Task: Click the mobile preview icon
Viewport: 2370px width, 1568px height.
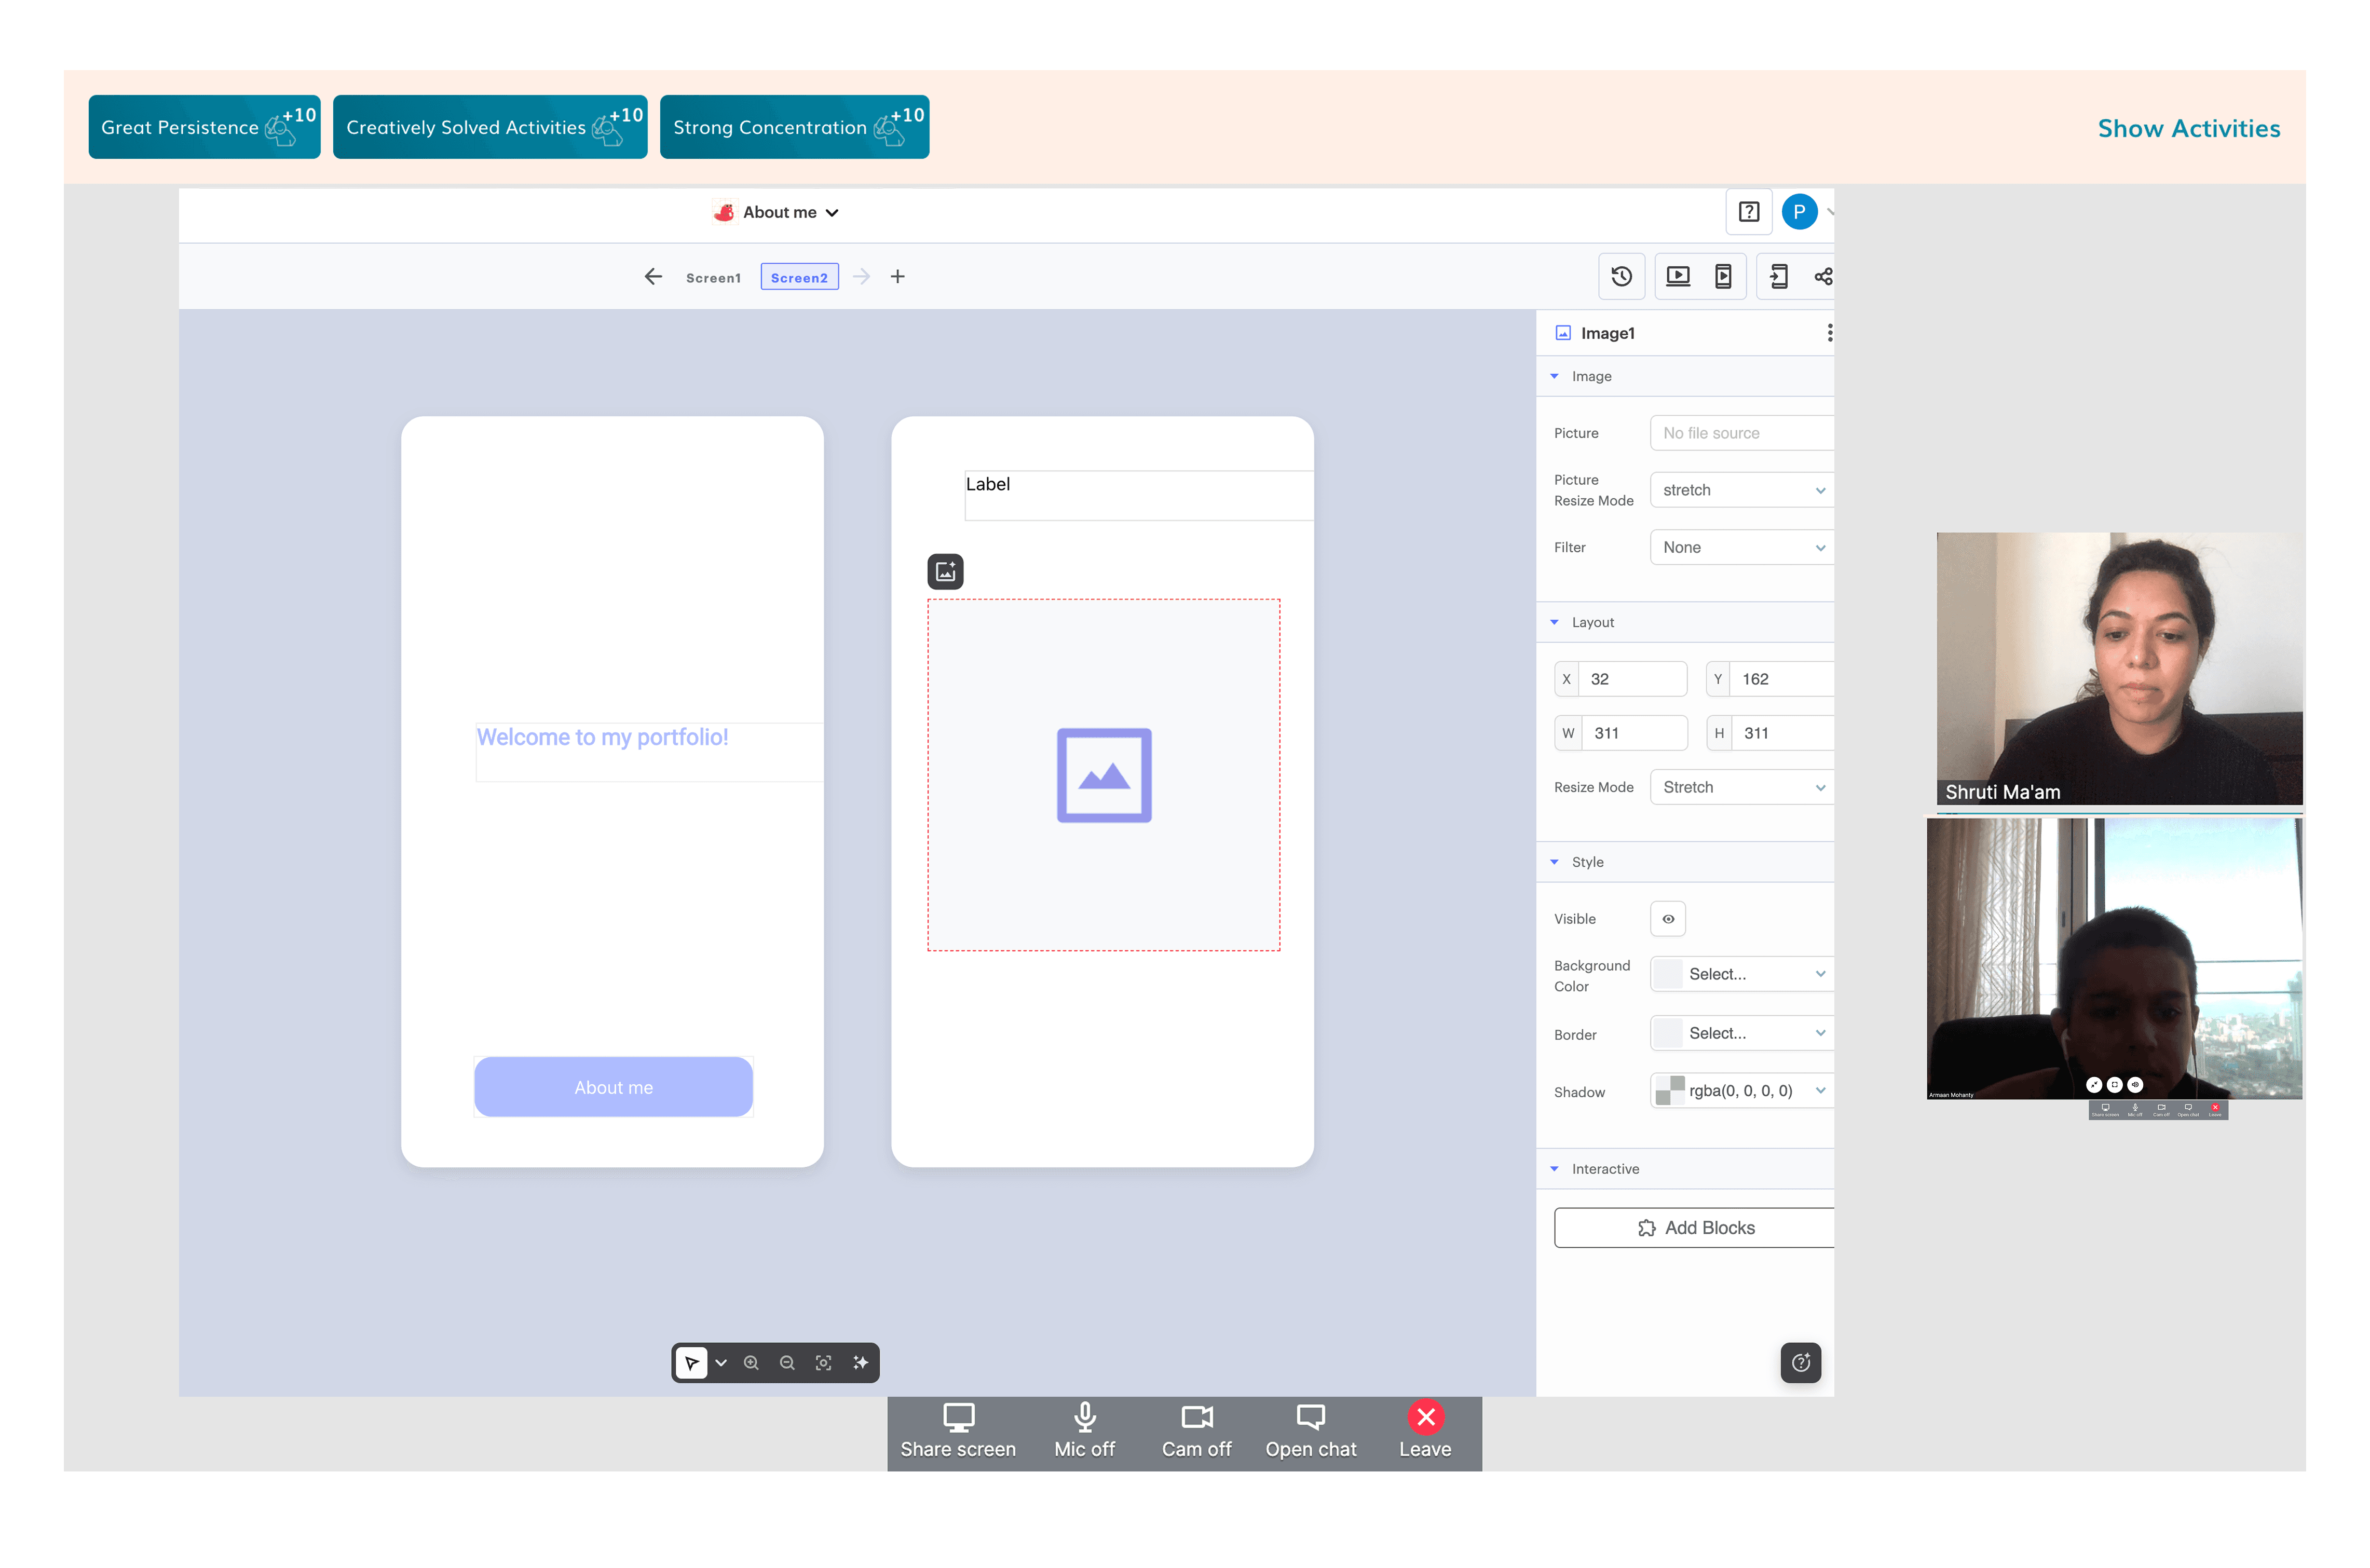Action: 1723,277
